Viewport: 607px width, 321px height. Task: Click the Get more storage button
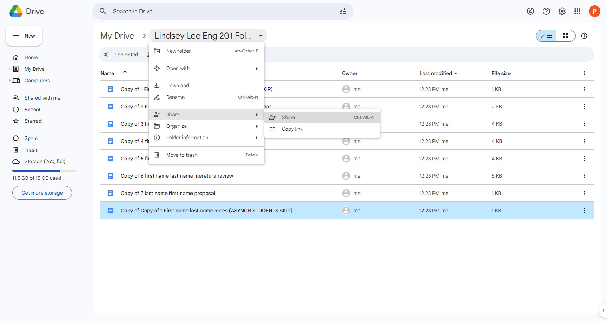(x=42, y=193)
